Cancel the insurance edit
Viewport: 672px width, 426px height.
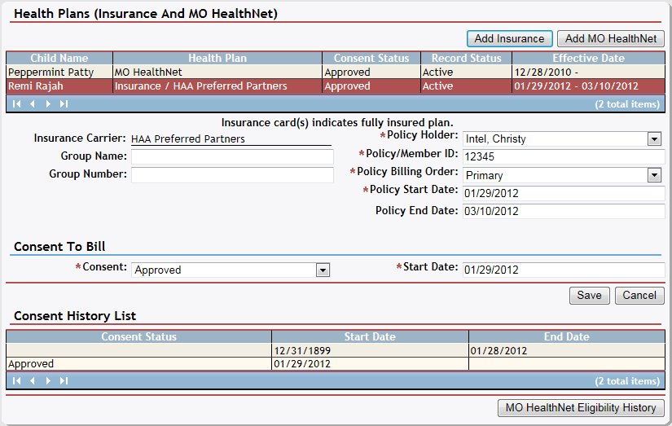pyautogui.click(x=639, y=296)
